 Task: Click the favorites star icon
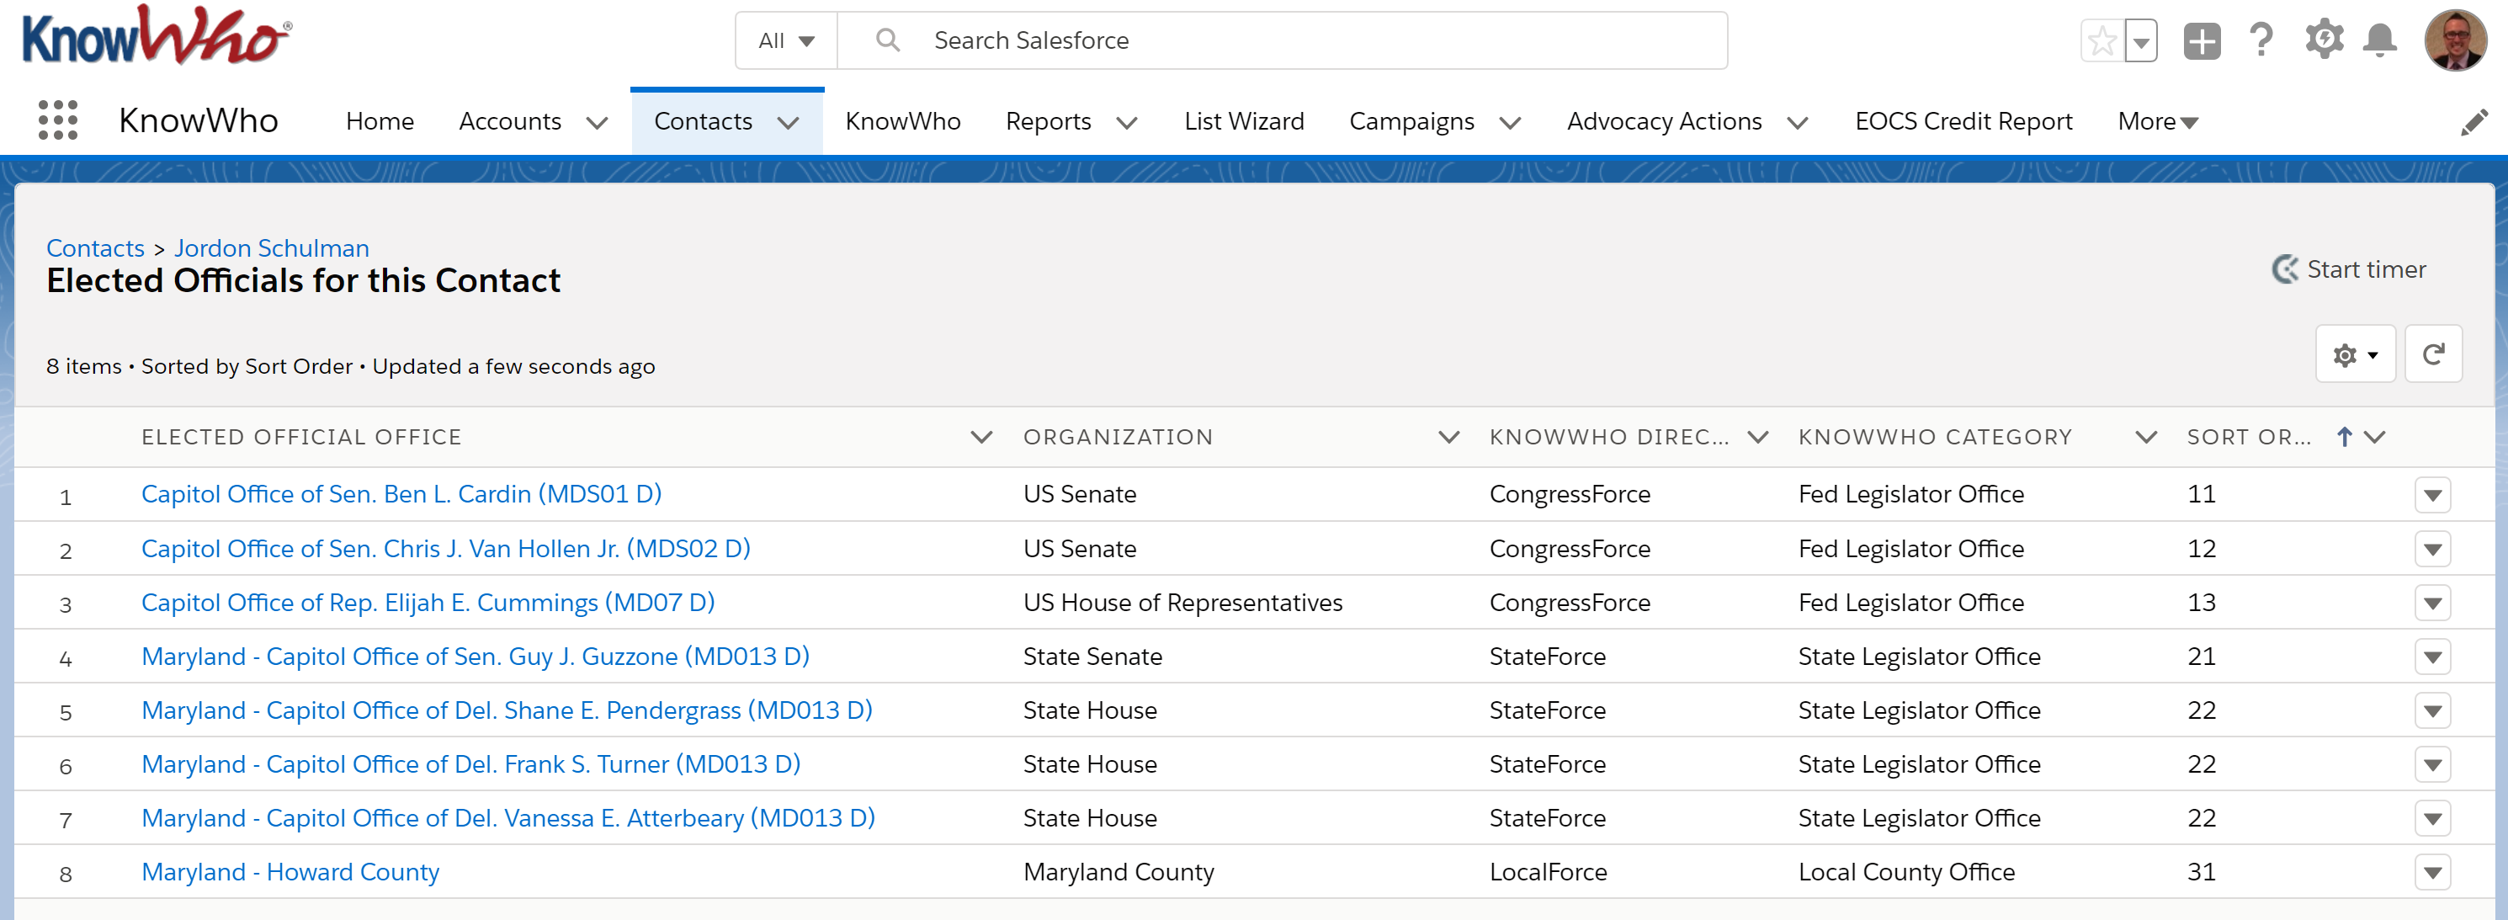coord(2102,41)
